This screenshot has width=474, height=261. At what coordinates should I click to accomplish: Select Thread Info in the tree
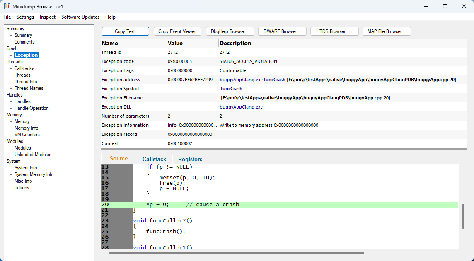(x=26, y=82)
